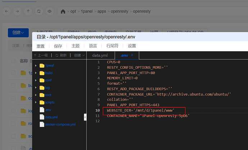Click line 'CONTAINER_PACKAGE_URL' in editor
The width and height of the screenshot is (248, 150).
(169, 94)
